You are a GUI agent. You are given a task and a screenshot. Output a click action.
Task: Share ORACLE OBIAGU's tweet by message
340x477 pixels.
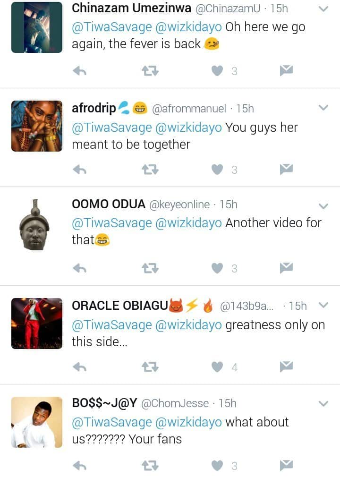coord(286,366)
